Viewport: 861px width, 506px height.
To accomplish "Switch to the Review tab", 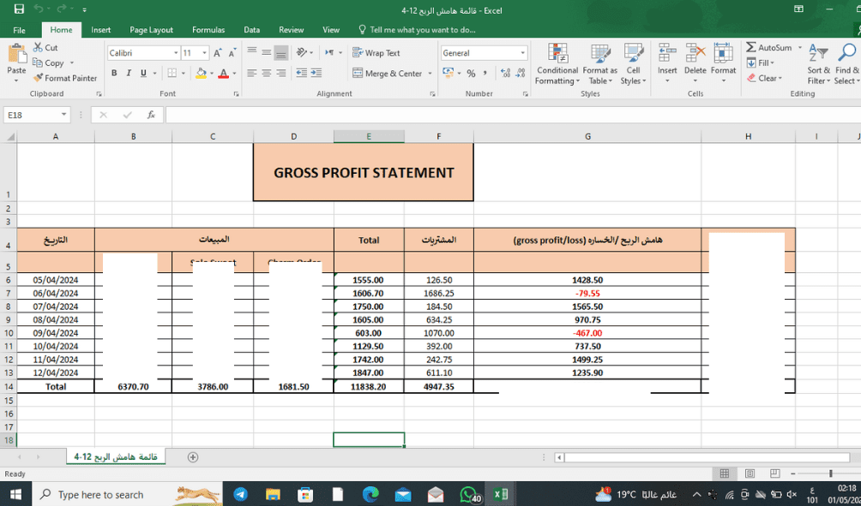I will point(291,30).
